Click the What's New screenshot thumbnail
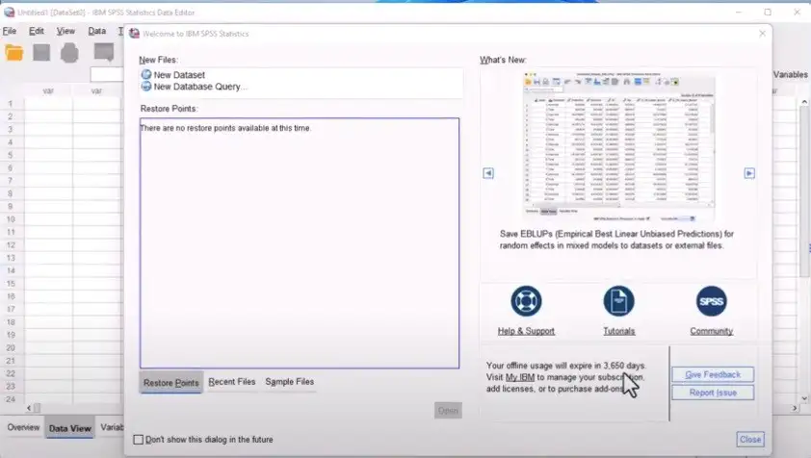The image size is (811, 458). (618, 144)
